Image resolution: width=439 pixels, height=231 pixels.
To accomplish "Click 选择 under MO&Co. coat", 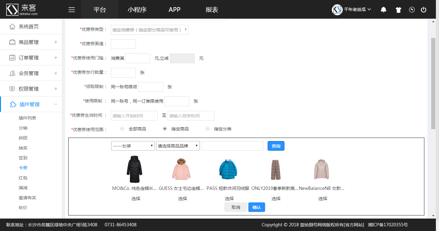I will coord(136,199).
